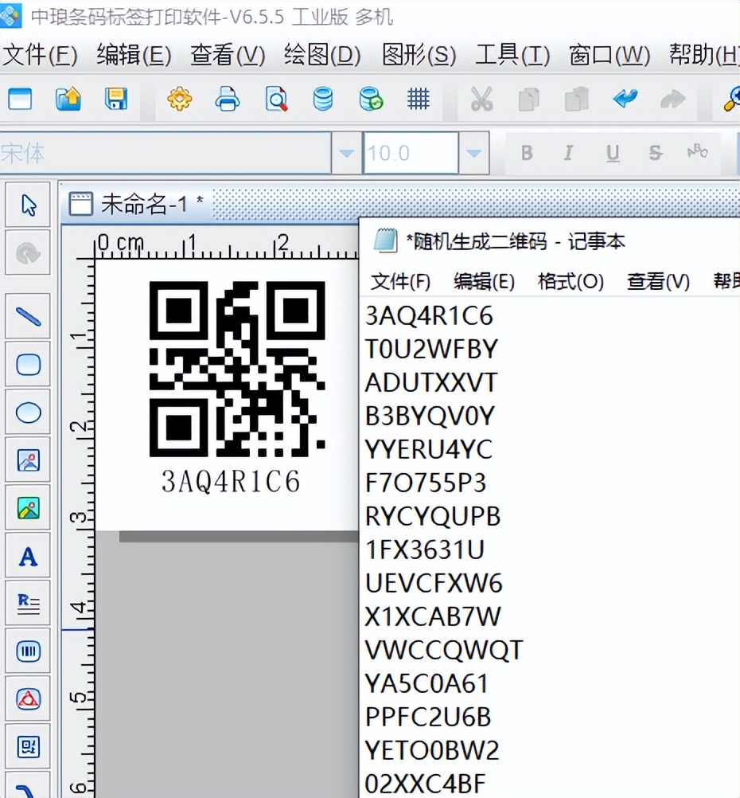Click the database refresh icon with green arrows
The image size is (740, 798).
click(x=371, y=99)
